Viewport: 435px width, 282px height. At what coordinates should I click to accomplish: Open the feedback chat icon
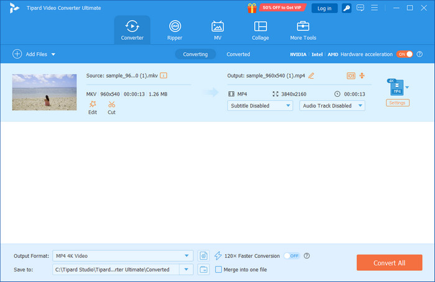pos(360,7)
